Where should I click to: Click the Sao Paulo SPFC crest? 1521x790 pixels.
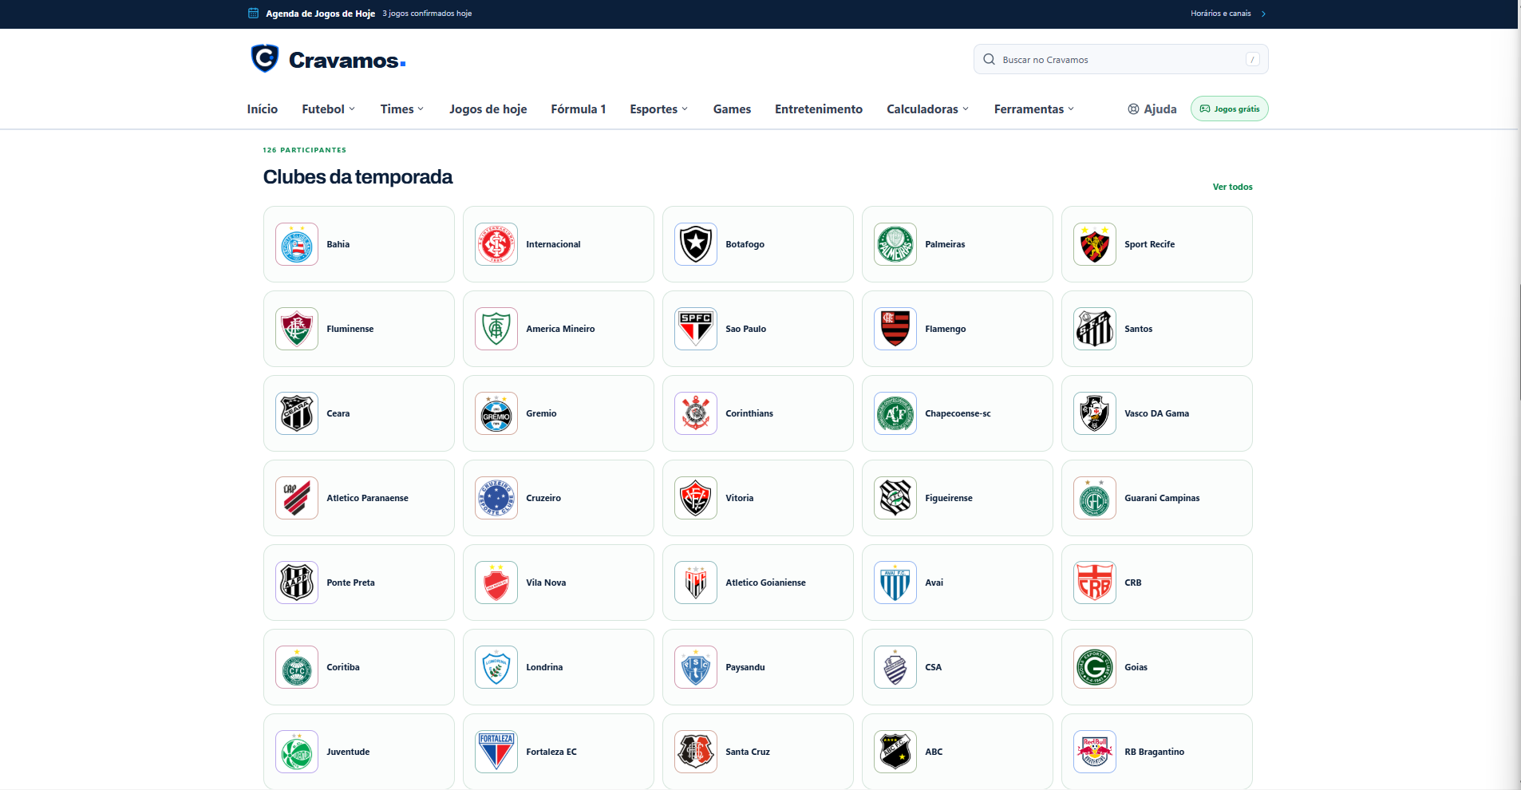point(696,329)
